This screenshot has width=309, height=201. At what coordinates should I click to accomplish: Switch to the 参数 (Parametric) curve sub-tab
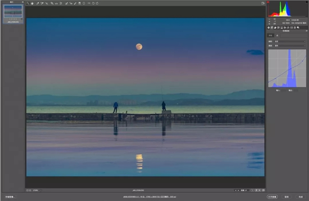[270, 35]
